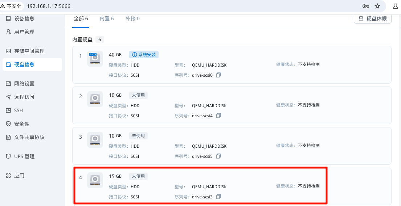Click disk 2 hard drive icon

tap(95, 99)
